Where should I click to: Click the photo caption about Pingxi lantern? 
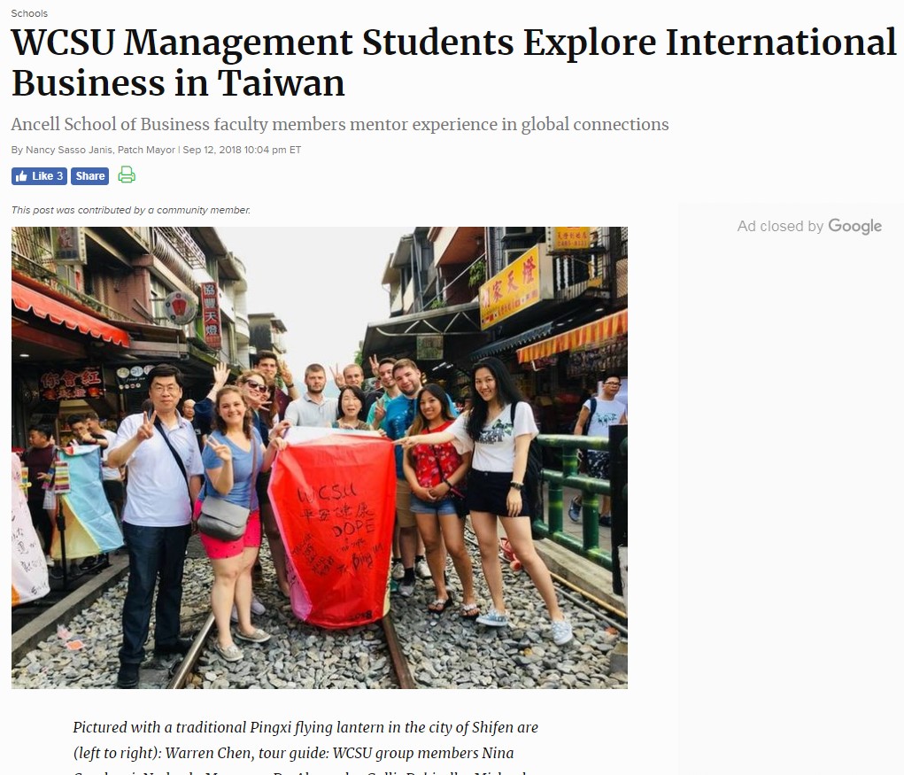305,746
